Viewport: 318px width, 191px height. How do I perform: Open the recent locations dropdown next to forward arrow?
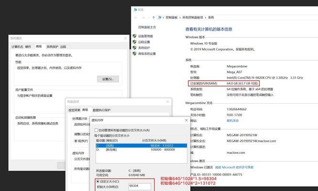click(x=148, y=18)
